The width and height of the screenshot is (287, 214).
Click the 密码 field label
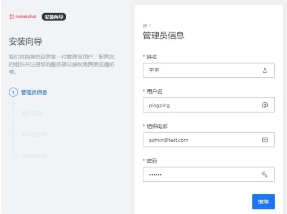click(152, 160)
